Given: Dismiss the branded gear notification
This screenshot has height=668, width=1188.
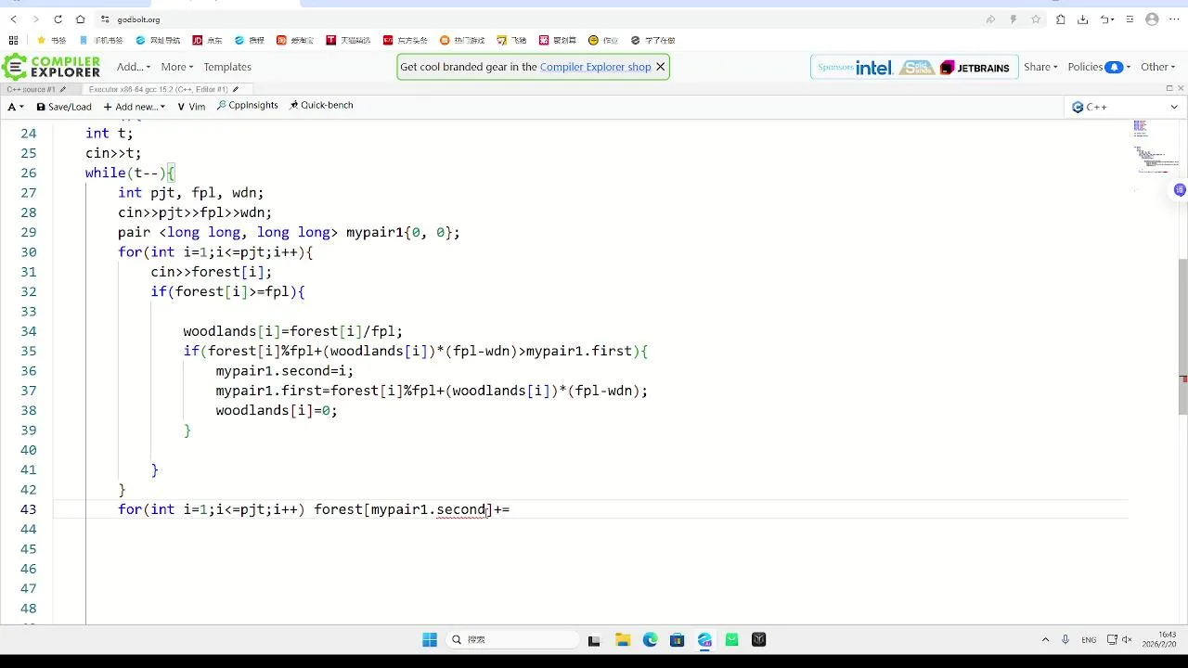Looking at the screenshot, I should pyautogui.click(x=660, y=67).
